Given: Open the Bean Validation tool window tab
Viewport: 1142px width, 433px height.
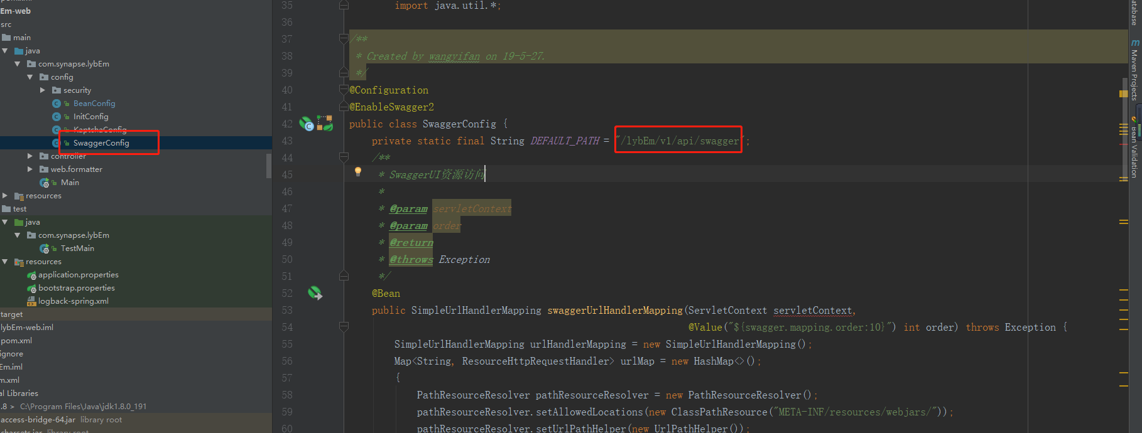Looking at the screenshot, I should pyautogui.click(x=1134, y=147).
